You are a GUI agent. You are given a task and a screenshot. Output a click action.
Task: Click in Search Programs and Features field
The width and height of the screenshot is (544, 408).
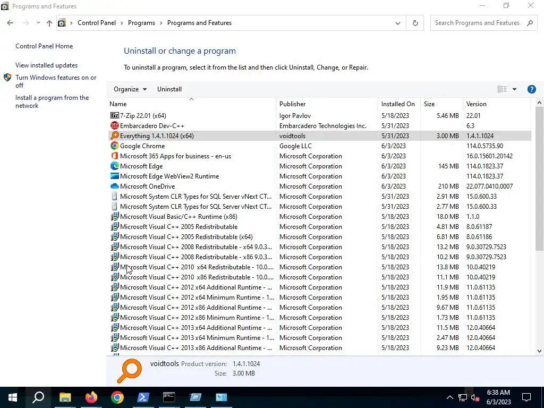point(477,23)
